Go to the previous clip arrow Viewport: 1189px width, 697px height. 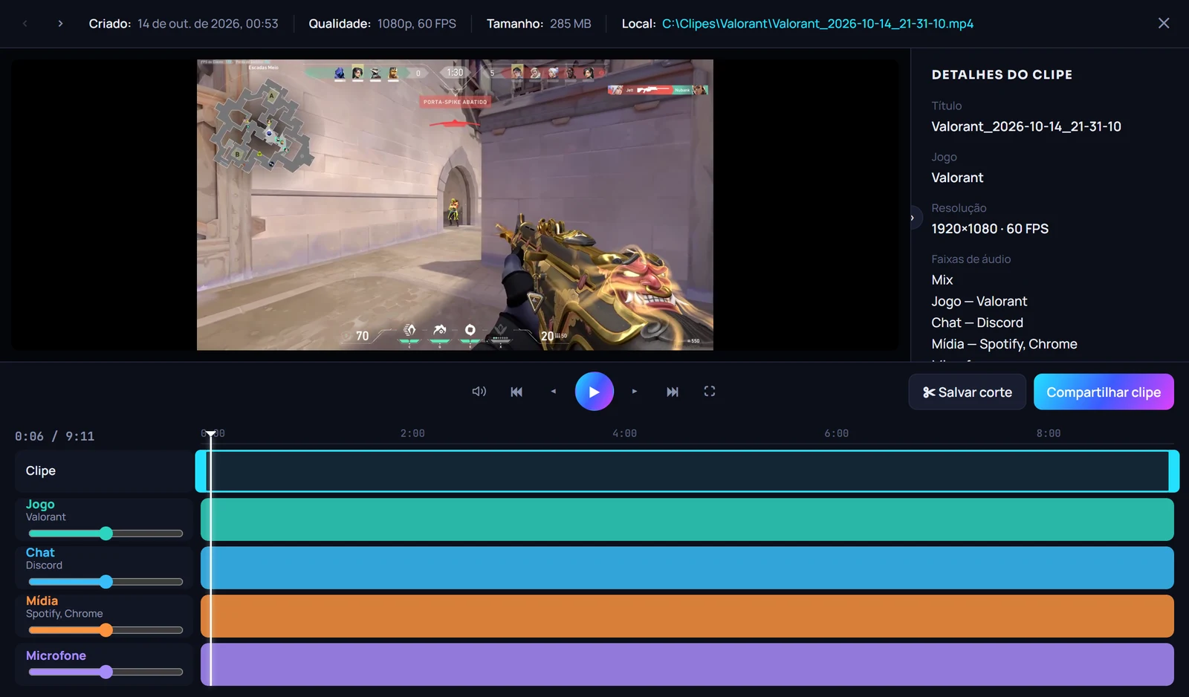[x=25, y=24]
